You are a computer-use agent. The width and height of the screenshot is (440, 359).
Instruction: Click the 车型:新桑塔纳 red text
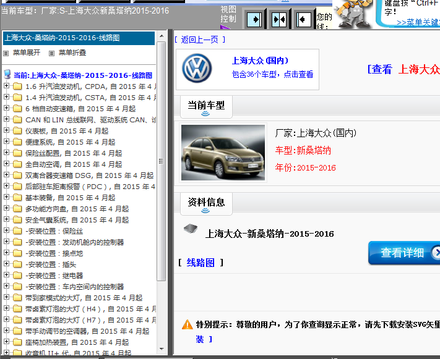tap(303, 151)
